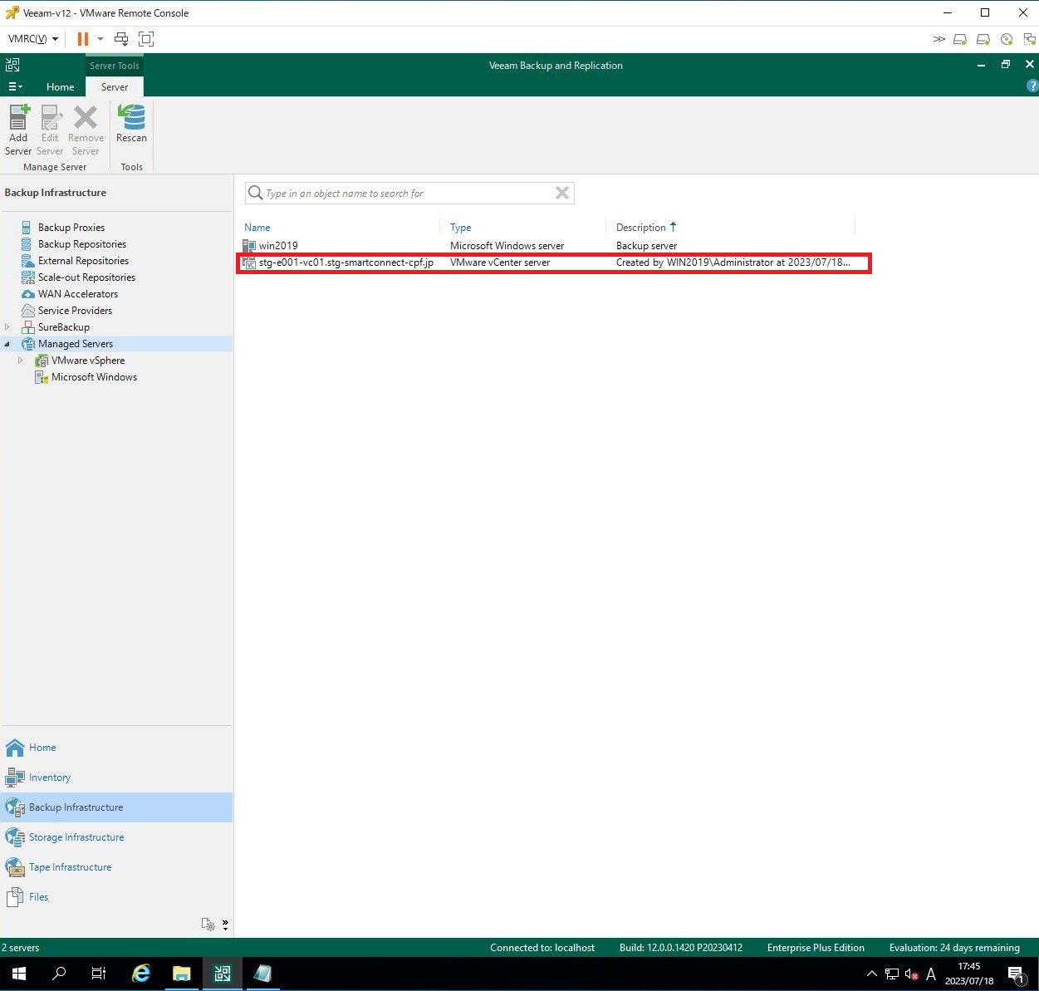Toggle VMRC full screen mode icon
Viewport: 1039px width, 991px height.
click(x=146, y=39)
